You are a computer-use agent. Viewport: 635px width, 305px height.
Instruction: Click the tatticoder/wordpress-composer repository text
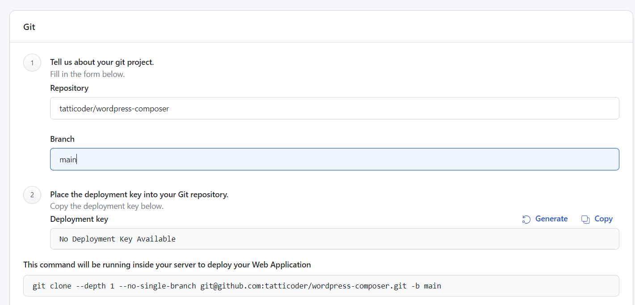(x=114, y=109)
